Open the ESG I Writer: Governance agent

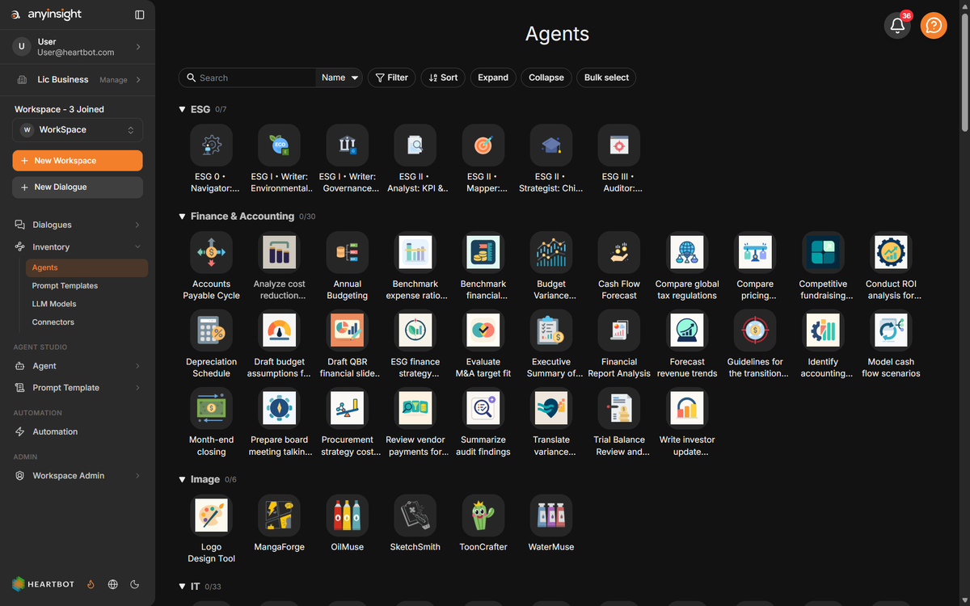(348, 145)
